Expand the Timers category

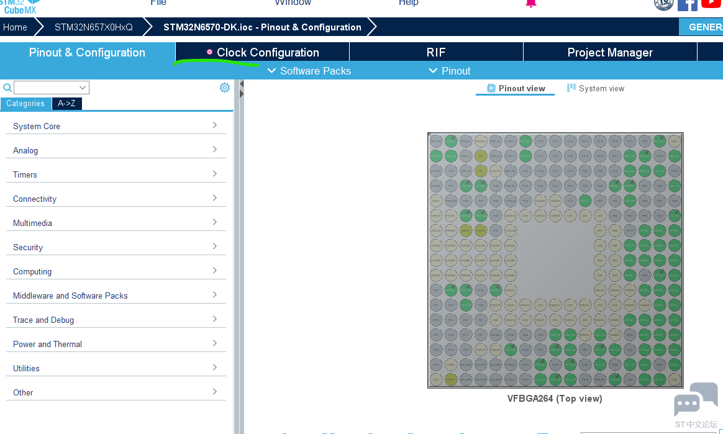click(x=116, y=174)
